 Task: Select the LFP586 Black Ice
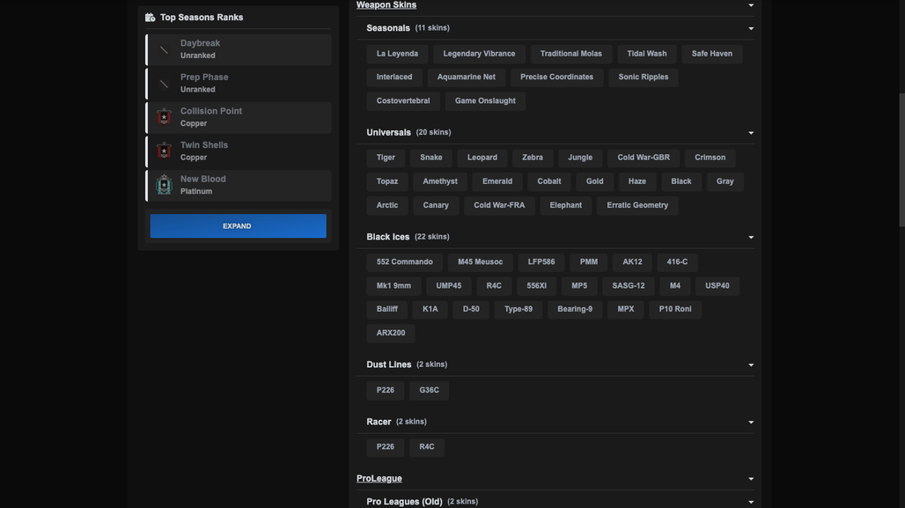click(x=541, y=262)
